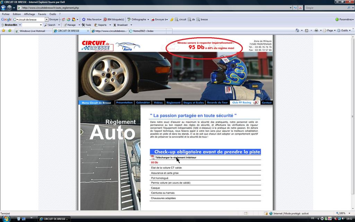
Task: Switch to the Windows Live Hotmail tab
Action: 32,31
